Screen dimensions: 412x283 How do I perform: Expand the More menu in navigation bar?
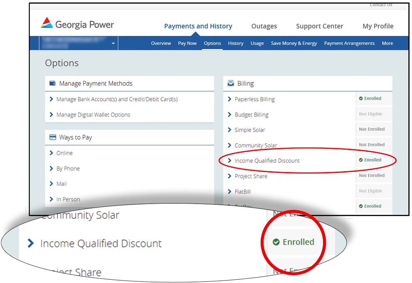tap(387, 43)
